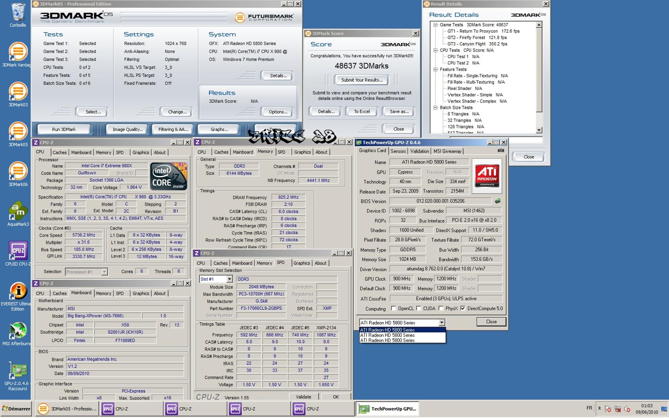Image resolution: width=669 pixels, height=418 pixels.
Task: Click scroll up arrow in Result Details
Action: pos(539,25)
